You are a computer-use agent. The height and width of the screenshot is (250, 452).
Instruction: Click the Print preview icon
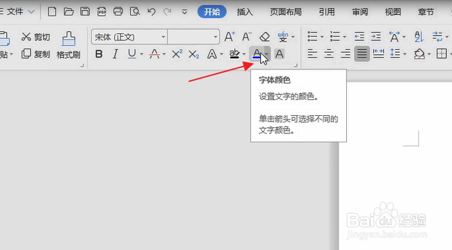[135, 12]
